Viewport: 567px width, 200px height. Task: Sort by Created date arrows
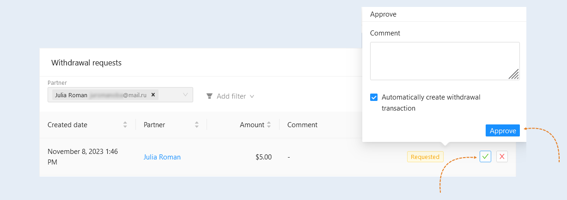(125, 125)
